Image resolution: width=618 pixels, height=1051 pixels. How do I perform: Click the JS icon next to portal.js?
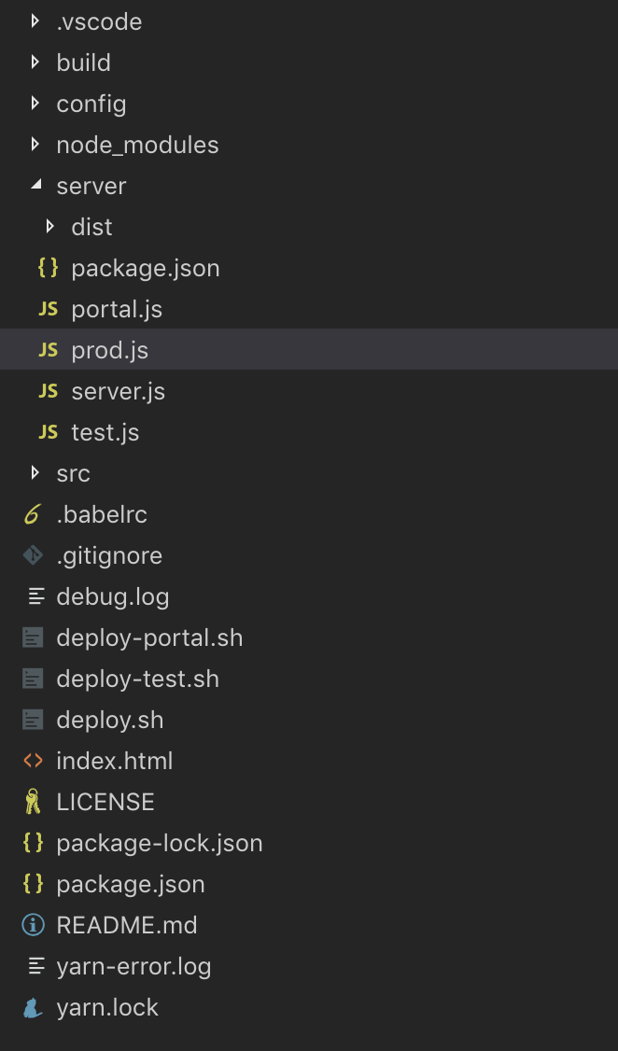48,309
